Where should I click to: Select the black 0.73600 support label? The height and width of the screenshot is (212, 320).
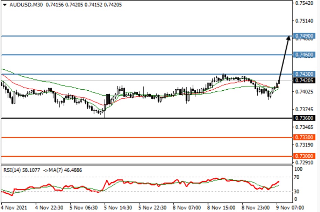point(304,118)
